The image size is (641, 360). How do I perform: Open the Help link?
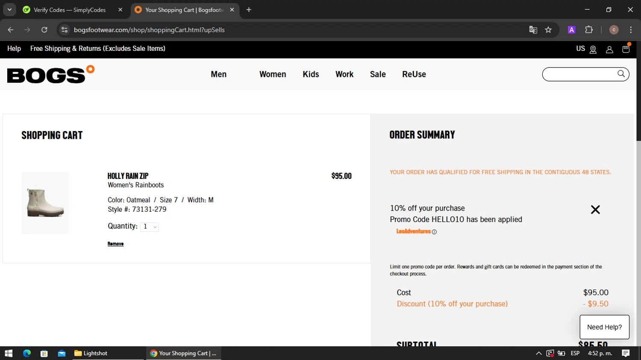[x=14, y=49]
